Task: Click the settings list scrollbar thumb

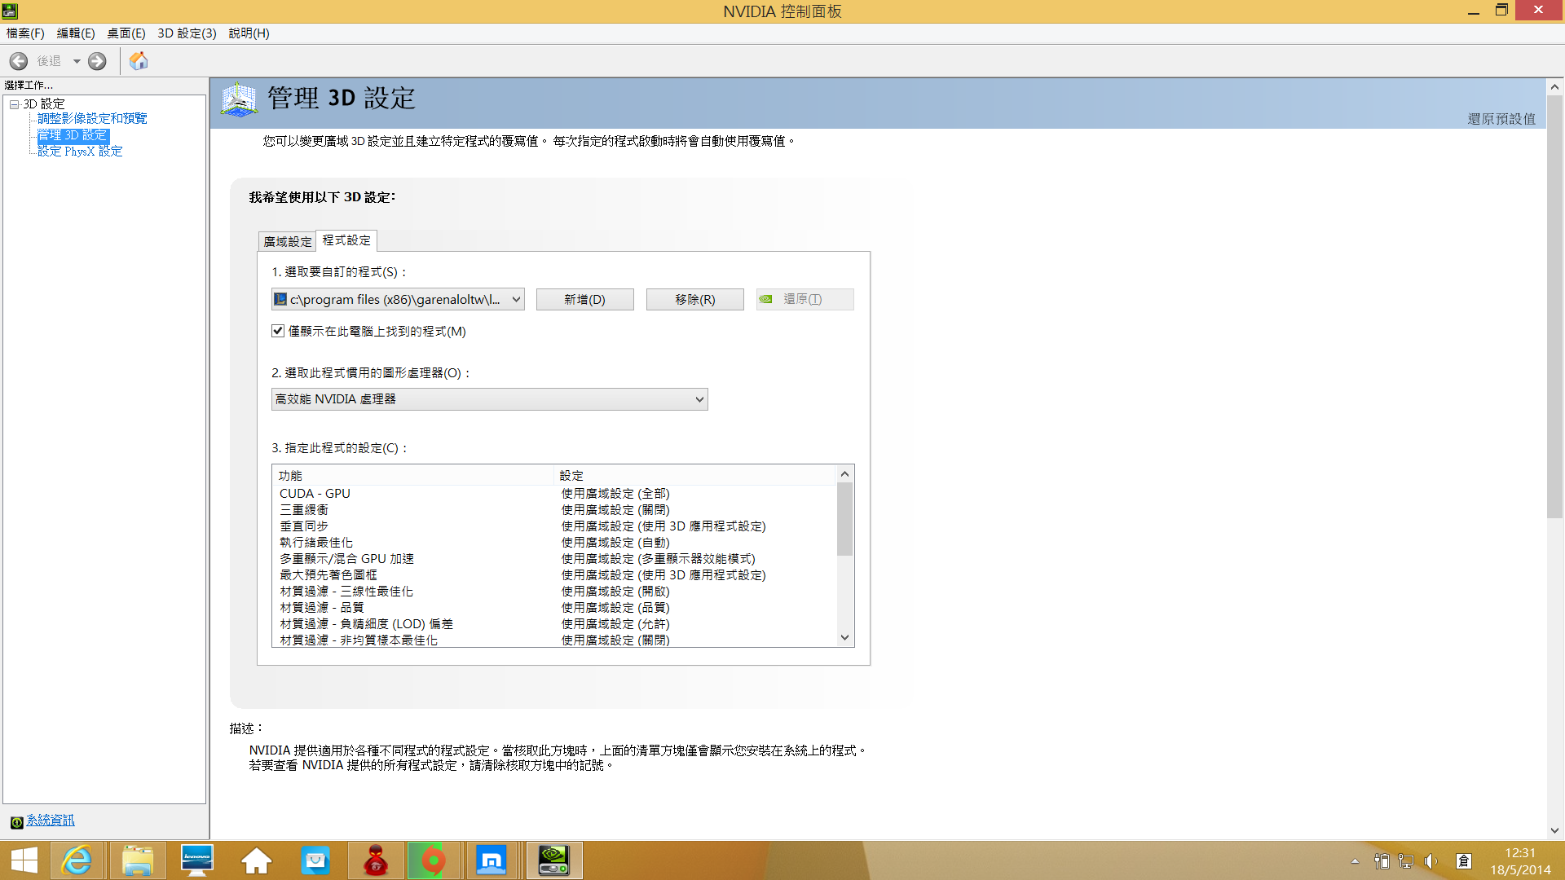Action: (844, 519)
